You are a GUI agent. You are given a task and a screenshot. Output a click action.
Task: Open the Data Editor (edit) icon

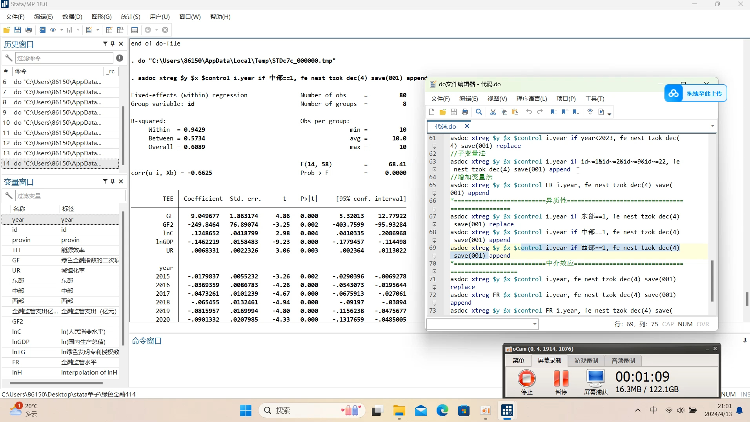click(x=109, y=30)
